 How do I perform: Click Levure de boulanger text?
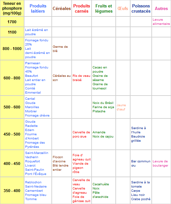tap(160, 163)
